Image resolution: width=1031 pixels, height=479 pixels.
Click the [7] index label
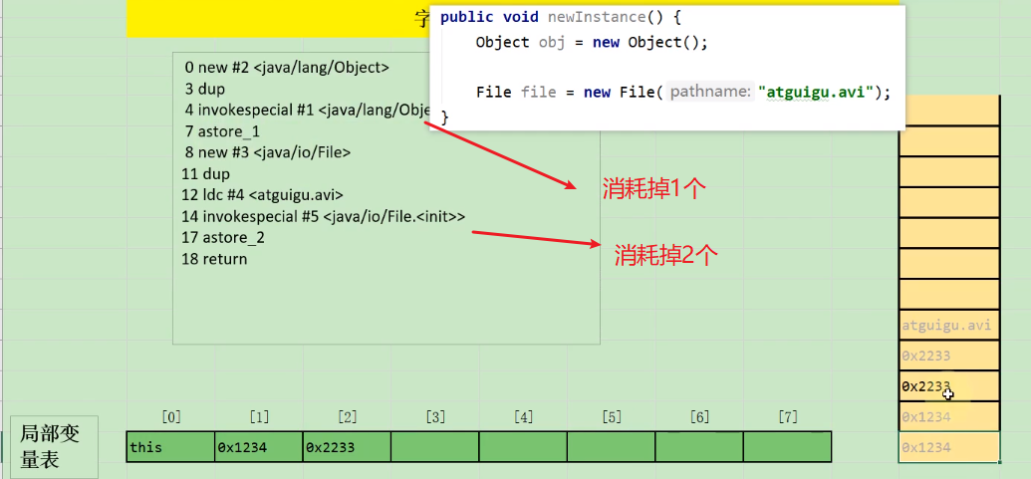(788, 416)
